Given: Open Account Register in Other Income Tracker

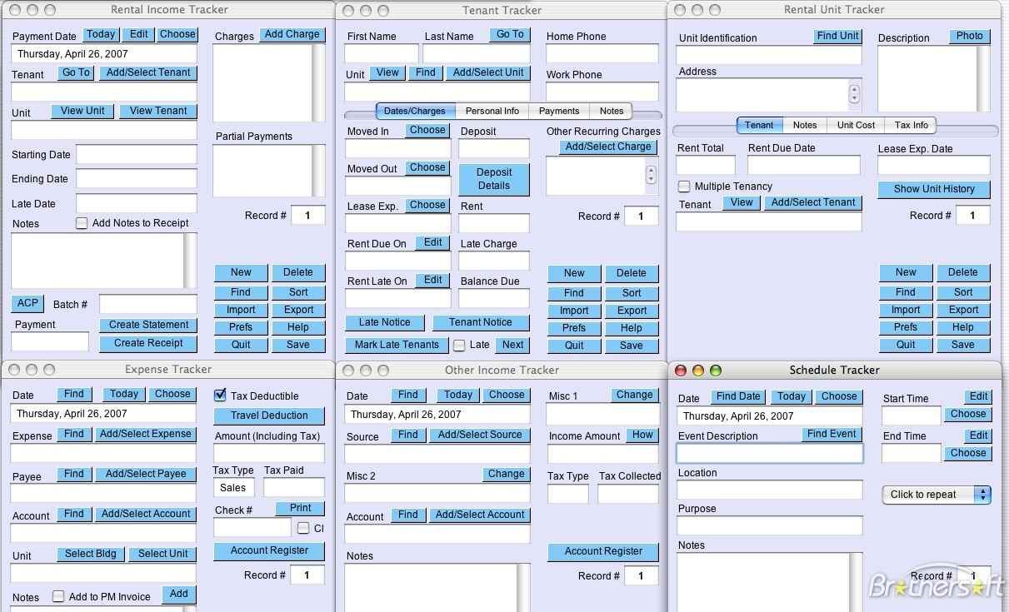Looking at the screenshot, I should click(602, 551).
